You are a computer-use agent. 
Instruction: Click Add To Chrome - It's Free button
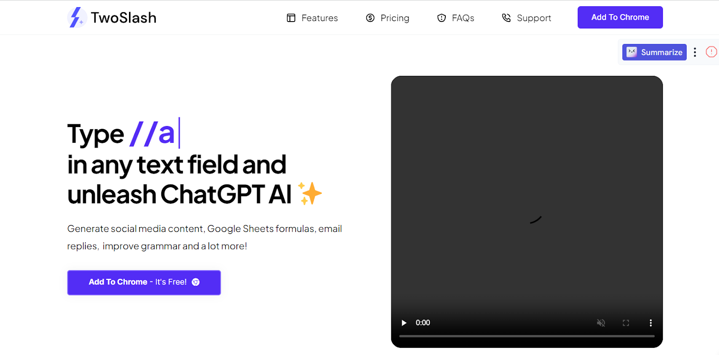click(144, 282)
